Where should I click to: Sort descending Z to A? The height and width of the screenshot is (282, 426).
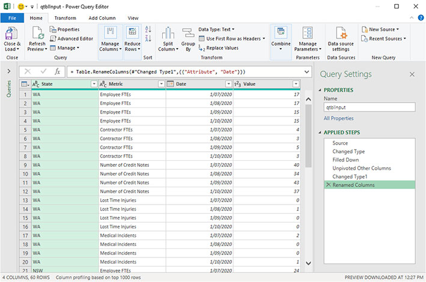click(148, 38)
